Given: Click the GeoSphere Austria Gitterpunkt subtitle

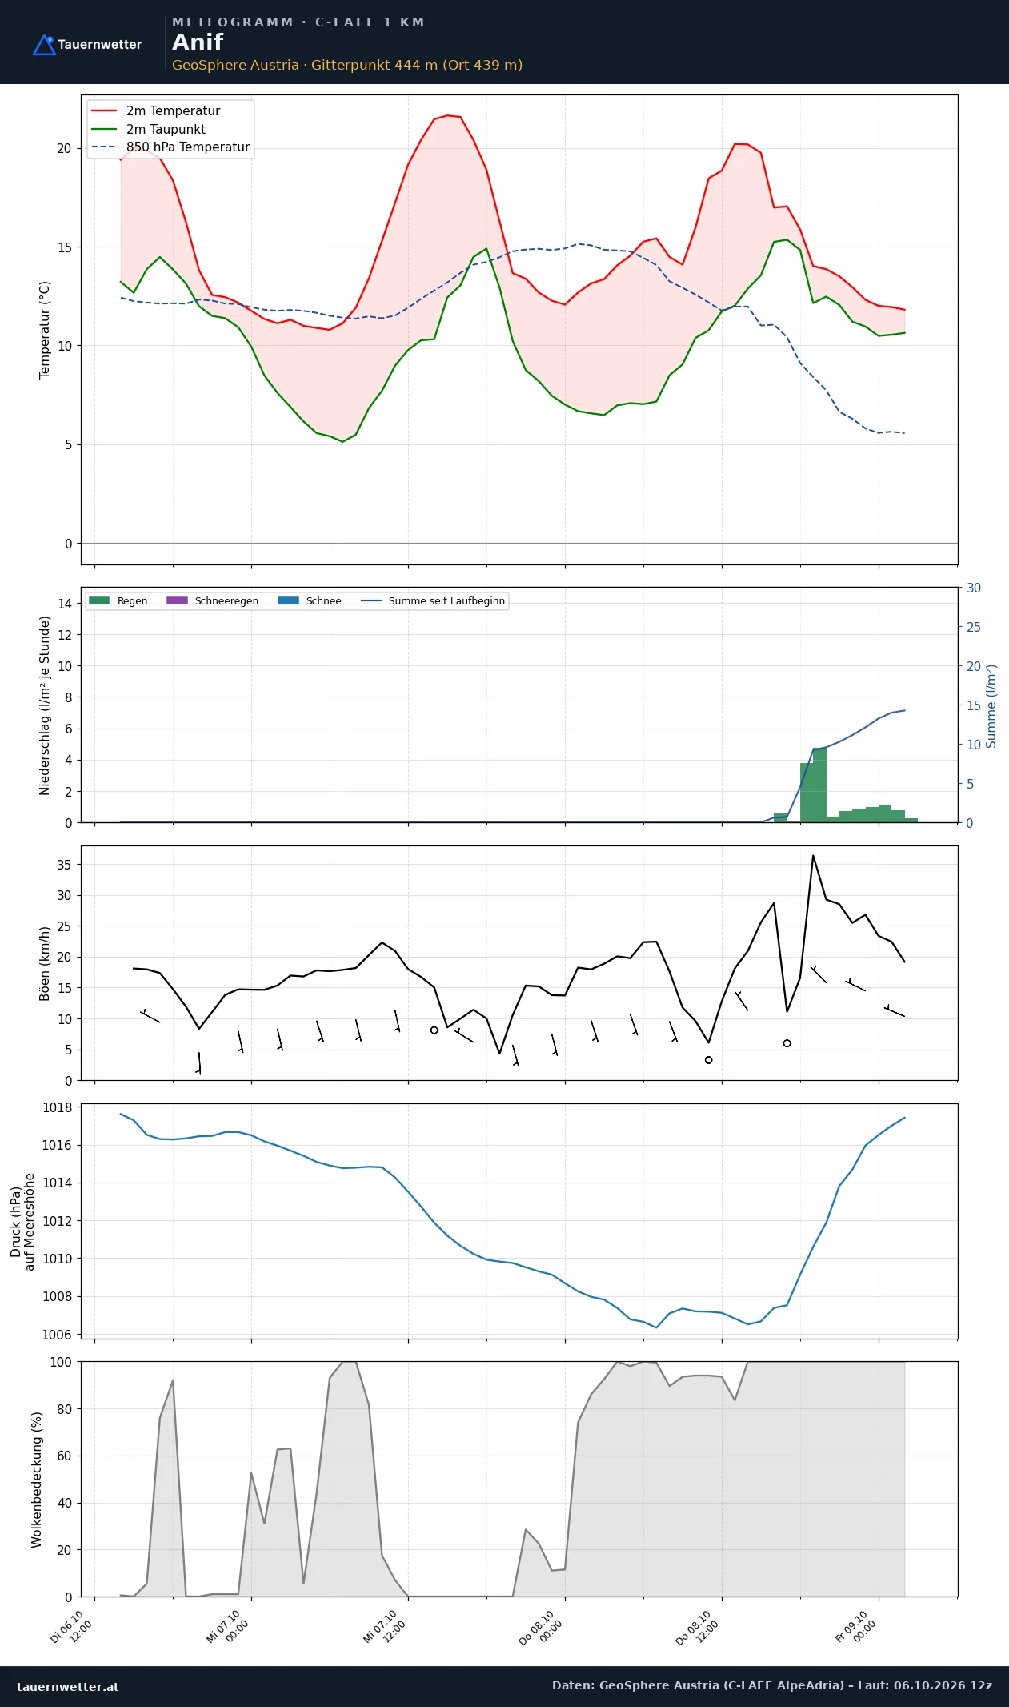Looking at the screenshot, I should point(347,65).
